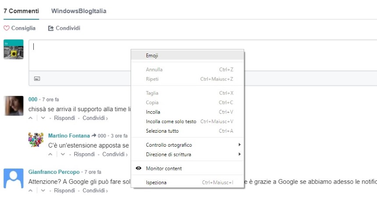377x197 pixels.
Task: Click the eye icon next to Monitor content
Action: [139, 168]
